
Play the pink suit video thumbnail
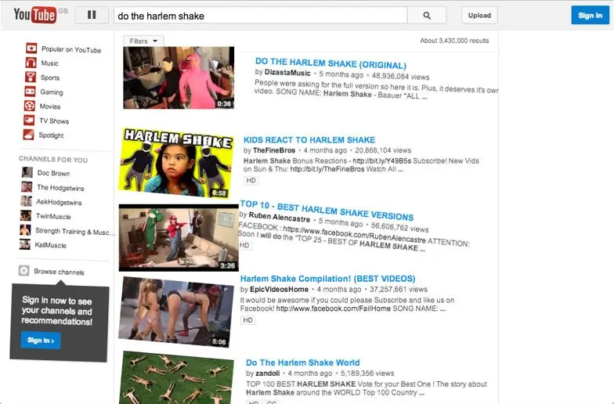pos(179,78)
